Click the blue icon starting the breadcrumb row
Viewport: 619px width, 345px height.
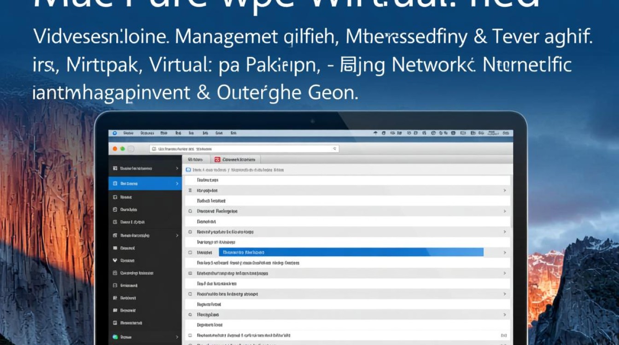188,170
